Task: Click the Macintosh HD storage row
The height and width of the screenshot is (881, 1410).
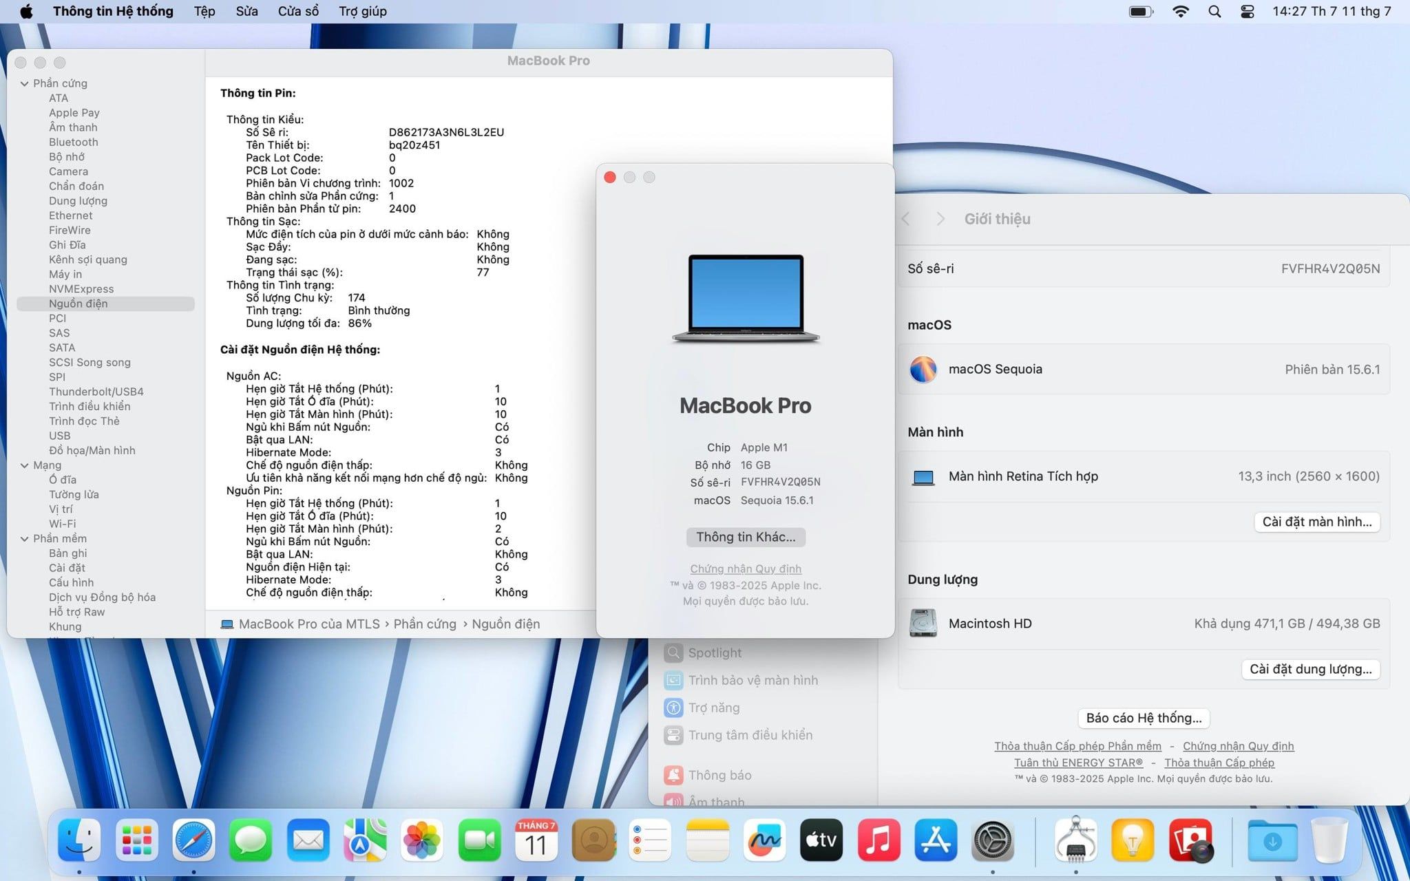Action: tap(1144, 624)
